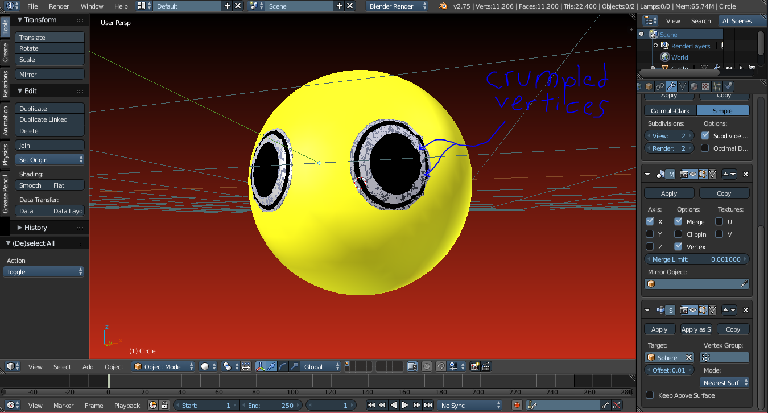The image size is (768, 413).
Task: Render OpenGL image from viewport
Action: click(x=475, y=366)
